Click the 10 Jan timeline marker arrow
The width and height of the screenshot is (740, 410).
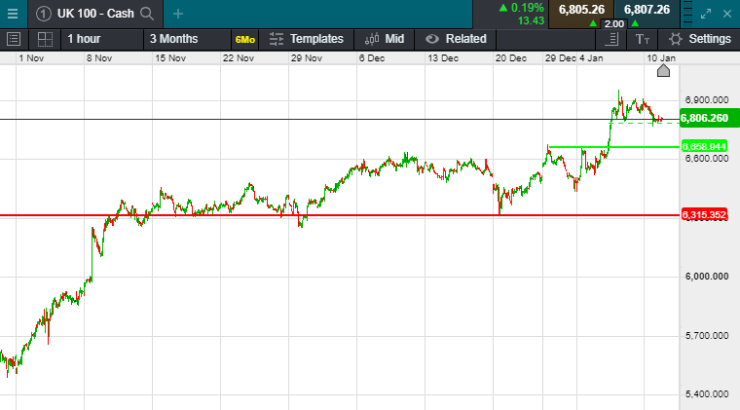664,70
